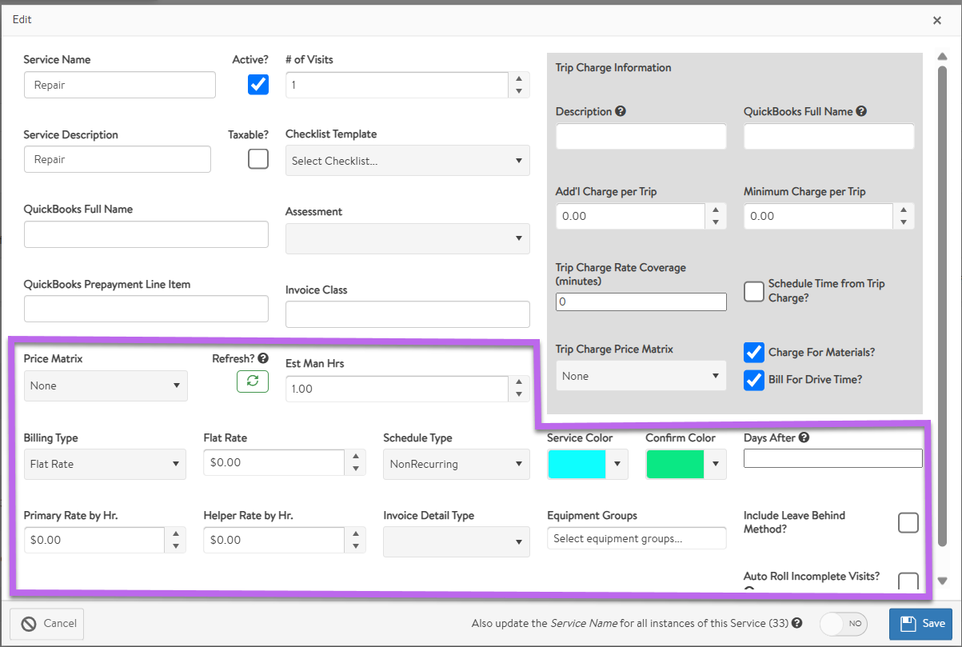This screenshot has width=962, height=647.
Task: Click help icon beside QuickBooks Full Name
Action: 861,112
